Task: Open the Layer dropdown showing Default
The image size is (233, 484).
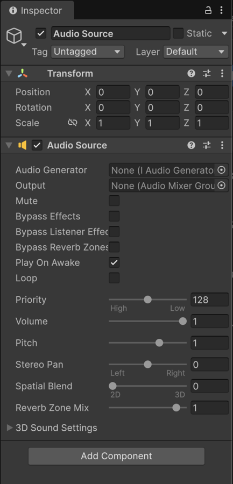Action: click(x=196, y=52)
